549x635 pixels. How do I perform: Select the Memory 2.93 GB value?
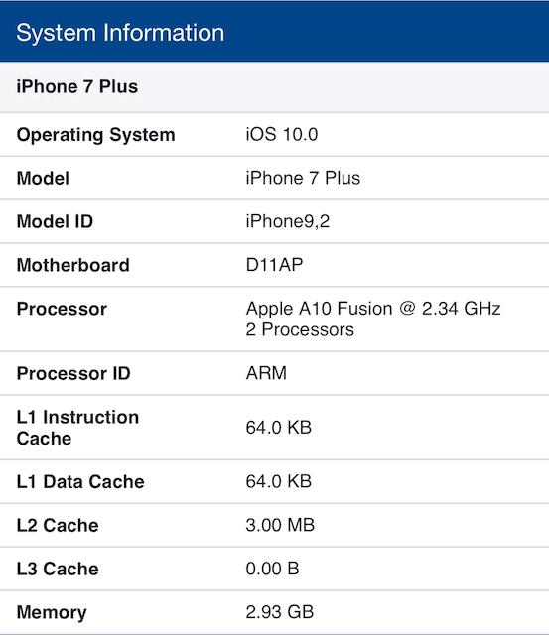click(280, 612)
